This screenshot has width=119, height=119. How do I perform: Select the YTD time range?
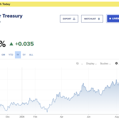[11, 55]
